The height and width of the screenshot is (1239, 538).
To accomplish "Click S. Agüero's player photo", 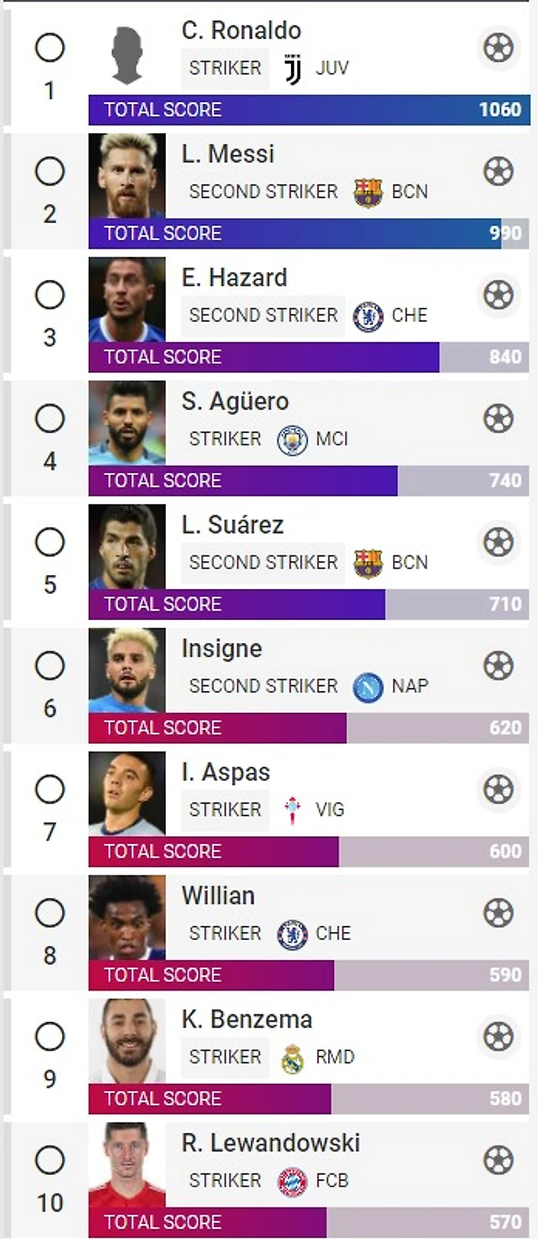I will 127,422.
